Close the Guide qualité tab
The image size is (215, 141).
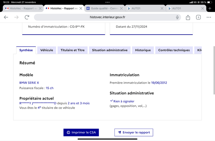click(121, 8)
